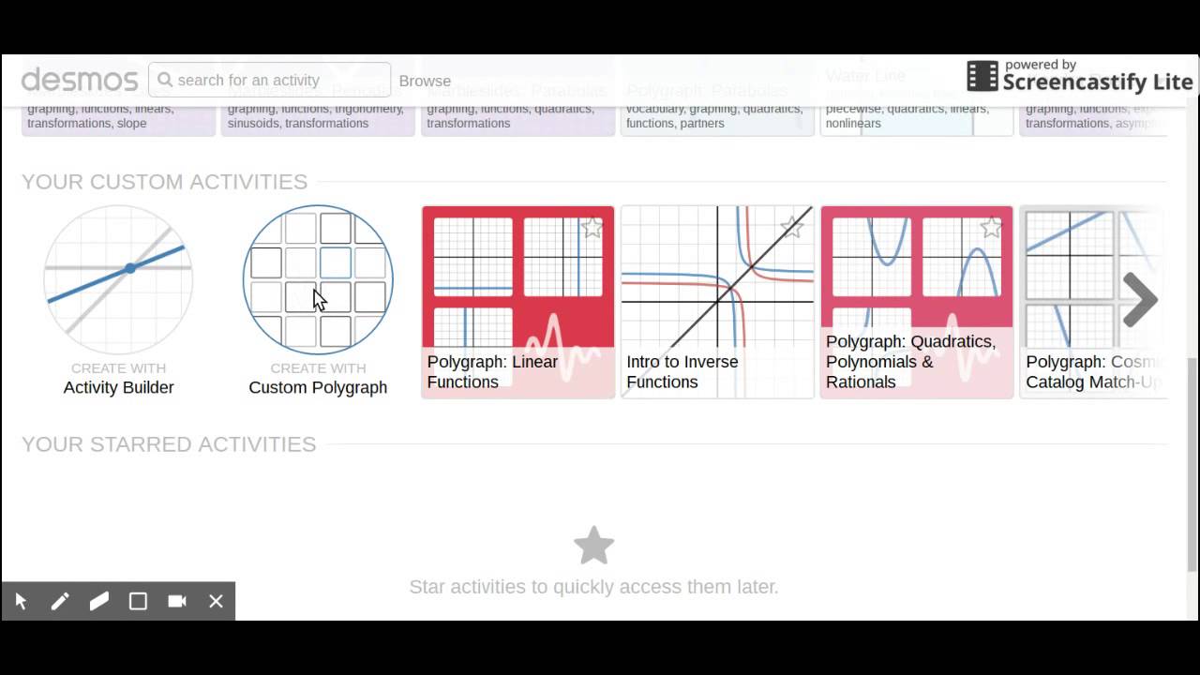Open the Browse link
Viewport: 1200px width, 675px height.
tap(425, 81)
